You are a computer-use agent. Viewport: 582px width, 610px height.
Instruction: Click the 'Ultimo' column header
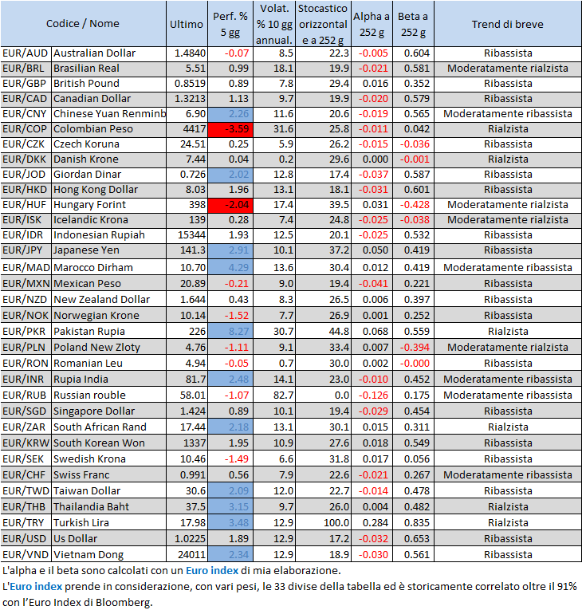click(187, 24)
